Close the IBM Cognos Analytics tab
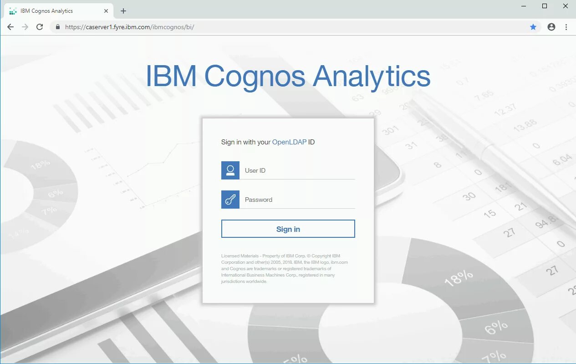 tap(105, 11)
